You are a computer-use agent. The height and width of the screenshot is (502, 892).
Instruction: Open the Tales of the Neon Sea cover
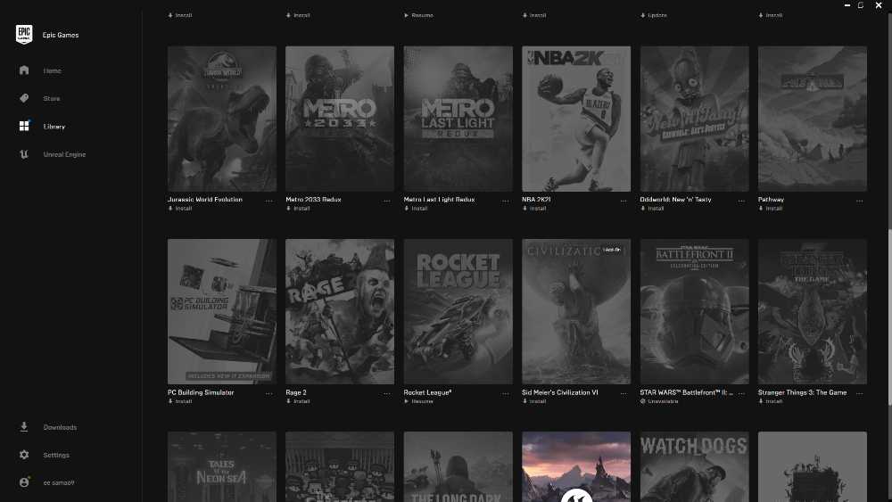(222, 466)
